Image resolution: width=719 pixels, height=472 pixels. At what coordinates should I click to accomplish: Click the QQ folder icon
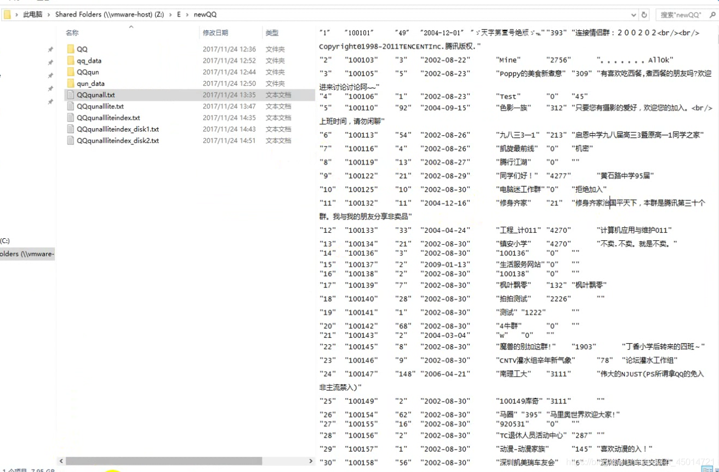point(70,49)
